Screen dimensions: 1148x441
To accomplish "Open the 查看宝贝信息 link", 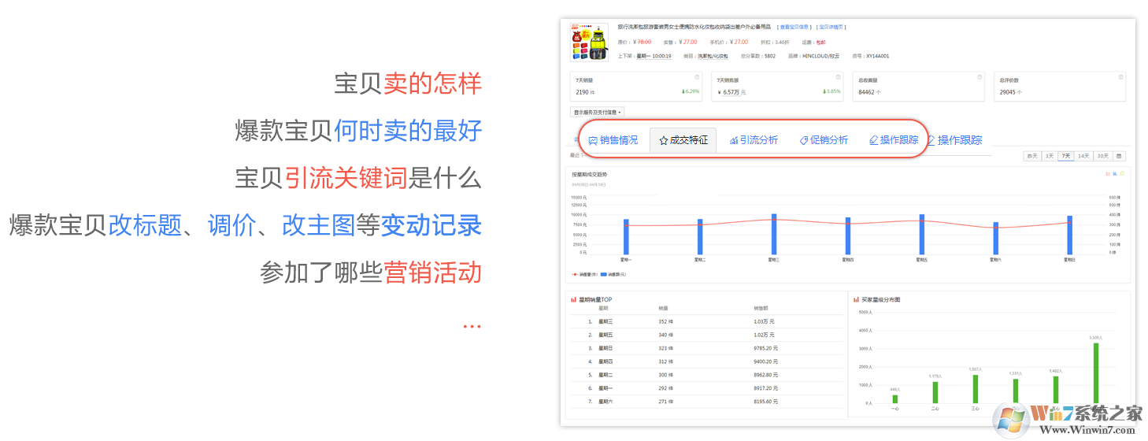I will 794,27.
